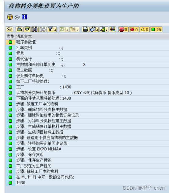169x193 pixels.
Task: Filter the yellow warning messages button showing 0
Action: point(145,29)
